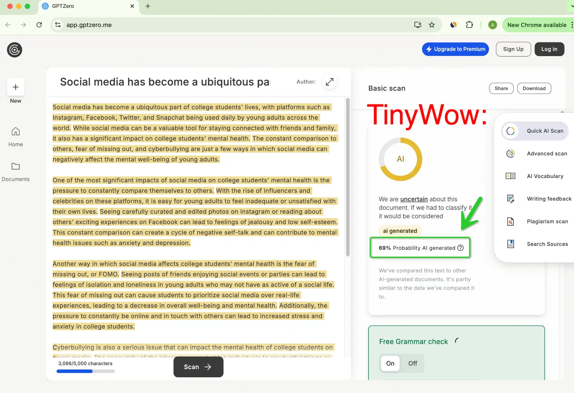
Task: Open tab search dropdown arrow
Action: click(x=572, y=6)
